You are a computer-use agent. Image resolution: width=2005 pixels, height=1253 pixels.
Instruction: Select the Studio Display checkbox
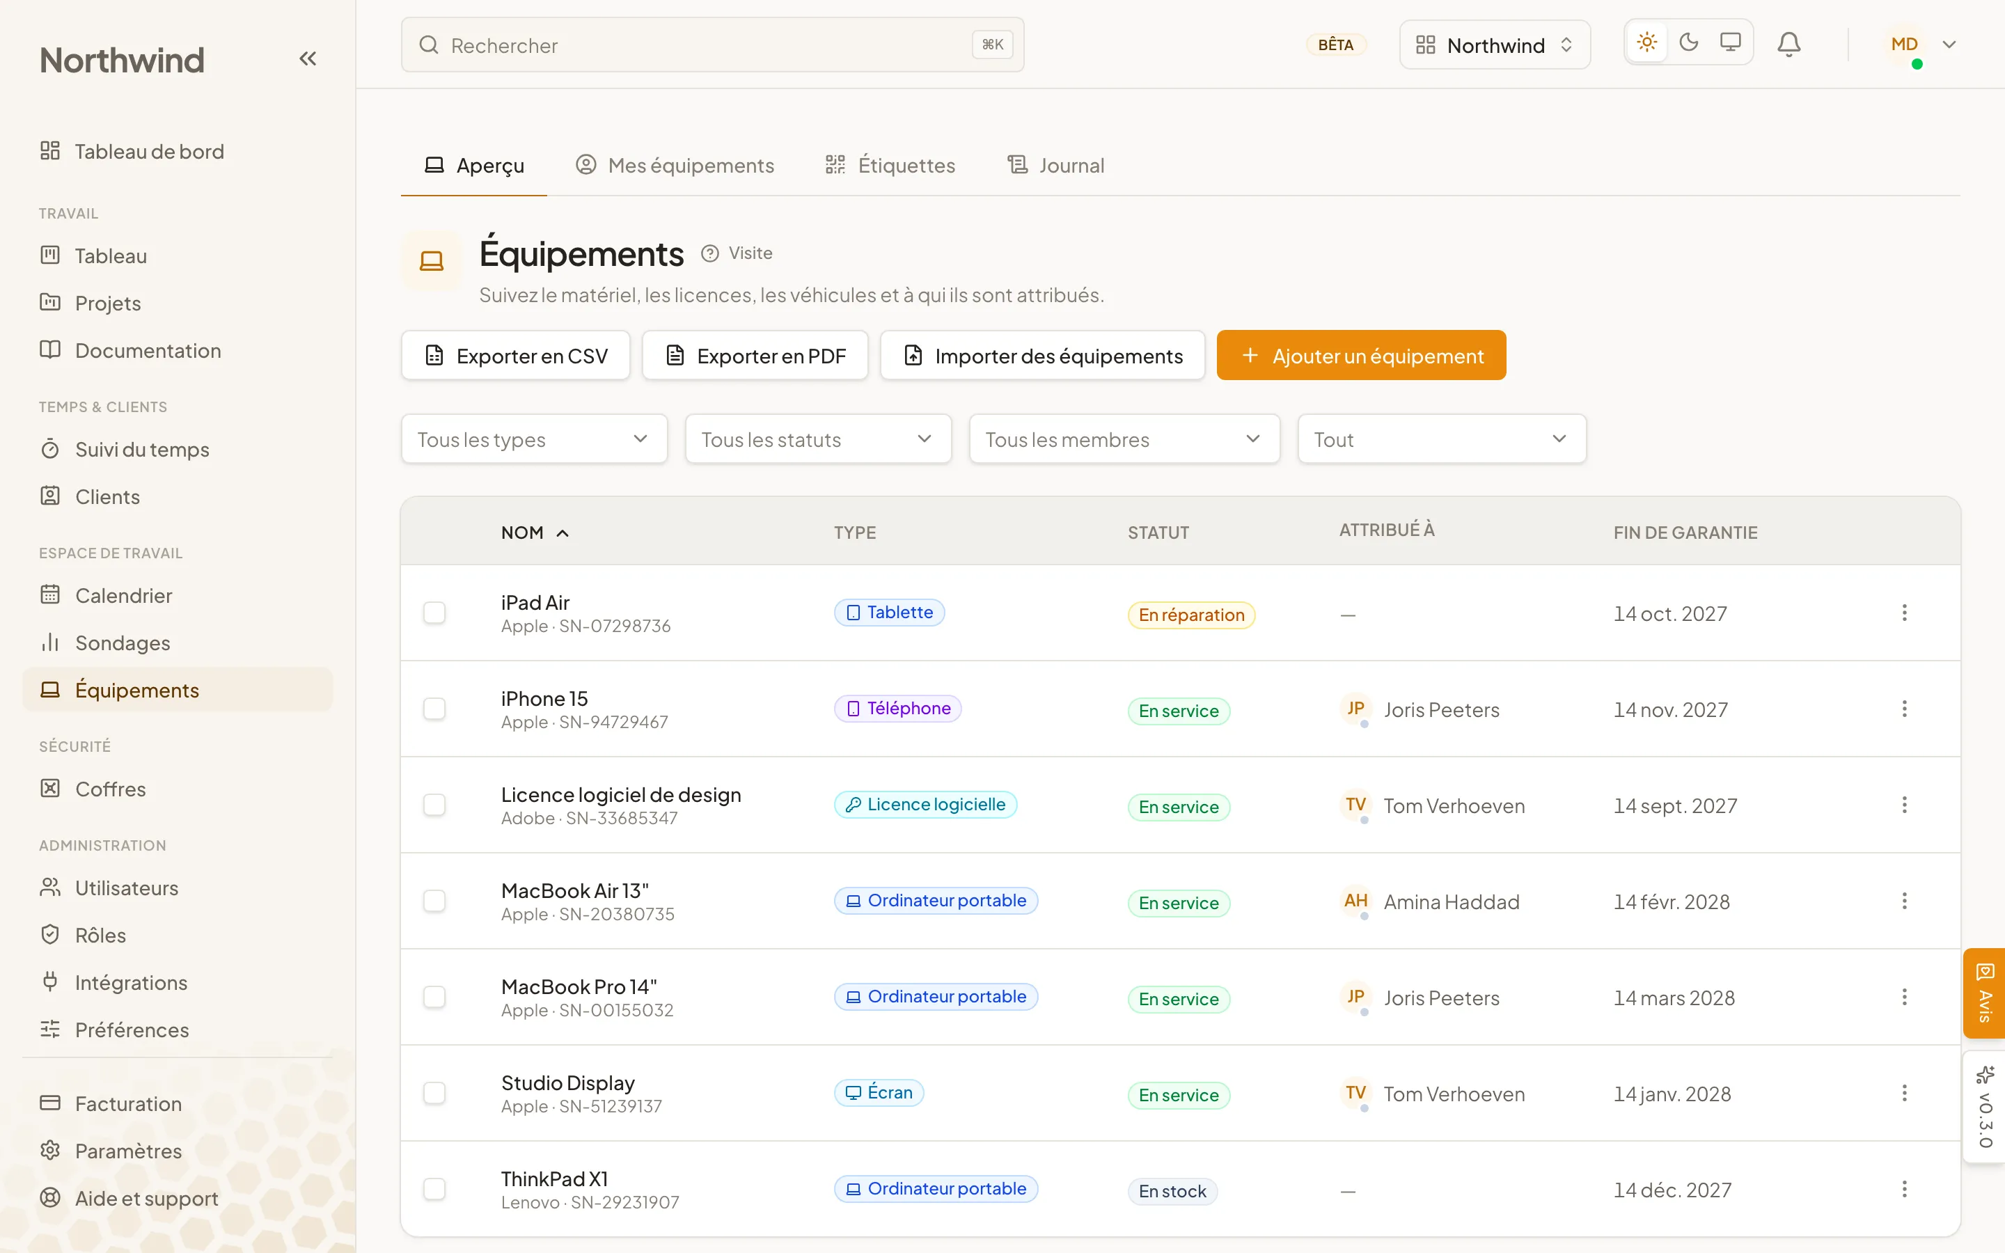434,1093
